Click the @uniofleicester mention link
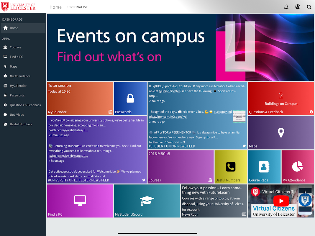Viewport: 315px width, 236px height. pyautogui.click(x=170, y=91)
